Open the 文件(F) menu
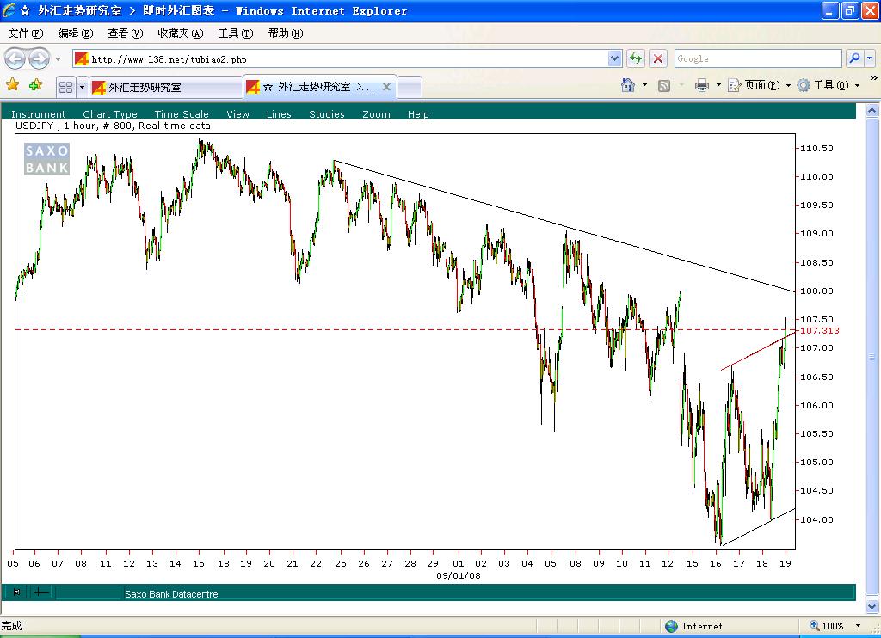The height and width of the screenshot is (638, 881). point(25,34)
